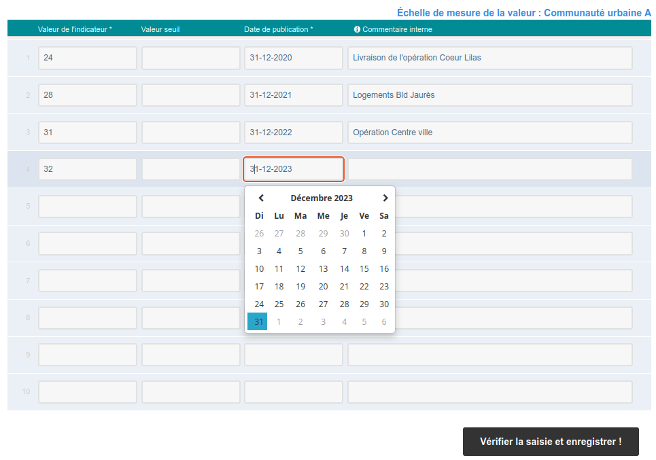
Task: Select highlighted day 31 in calendar
Action: tap(257, 321)
